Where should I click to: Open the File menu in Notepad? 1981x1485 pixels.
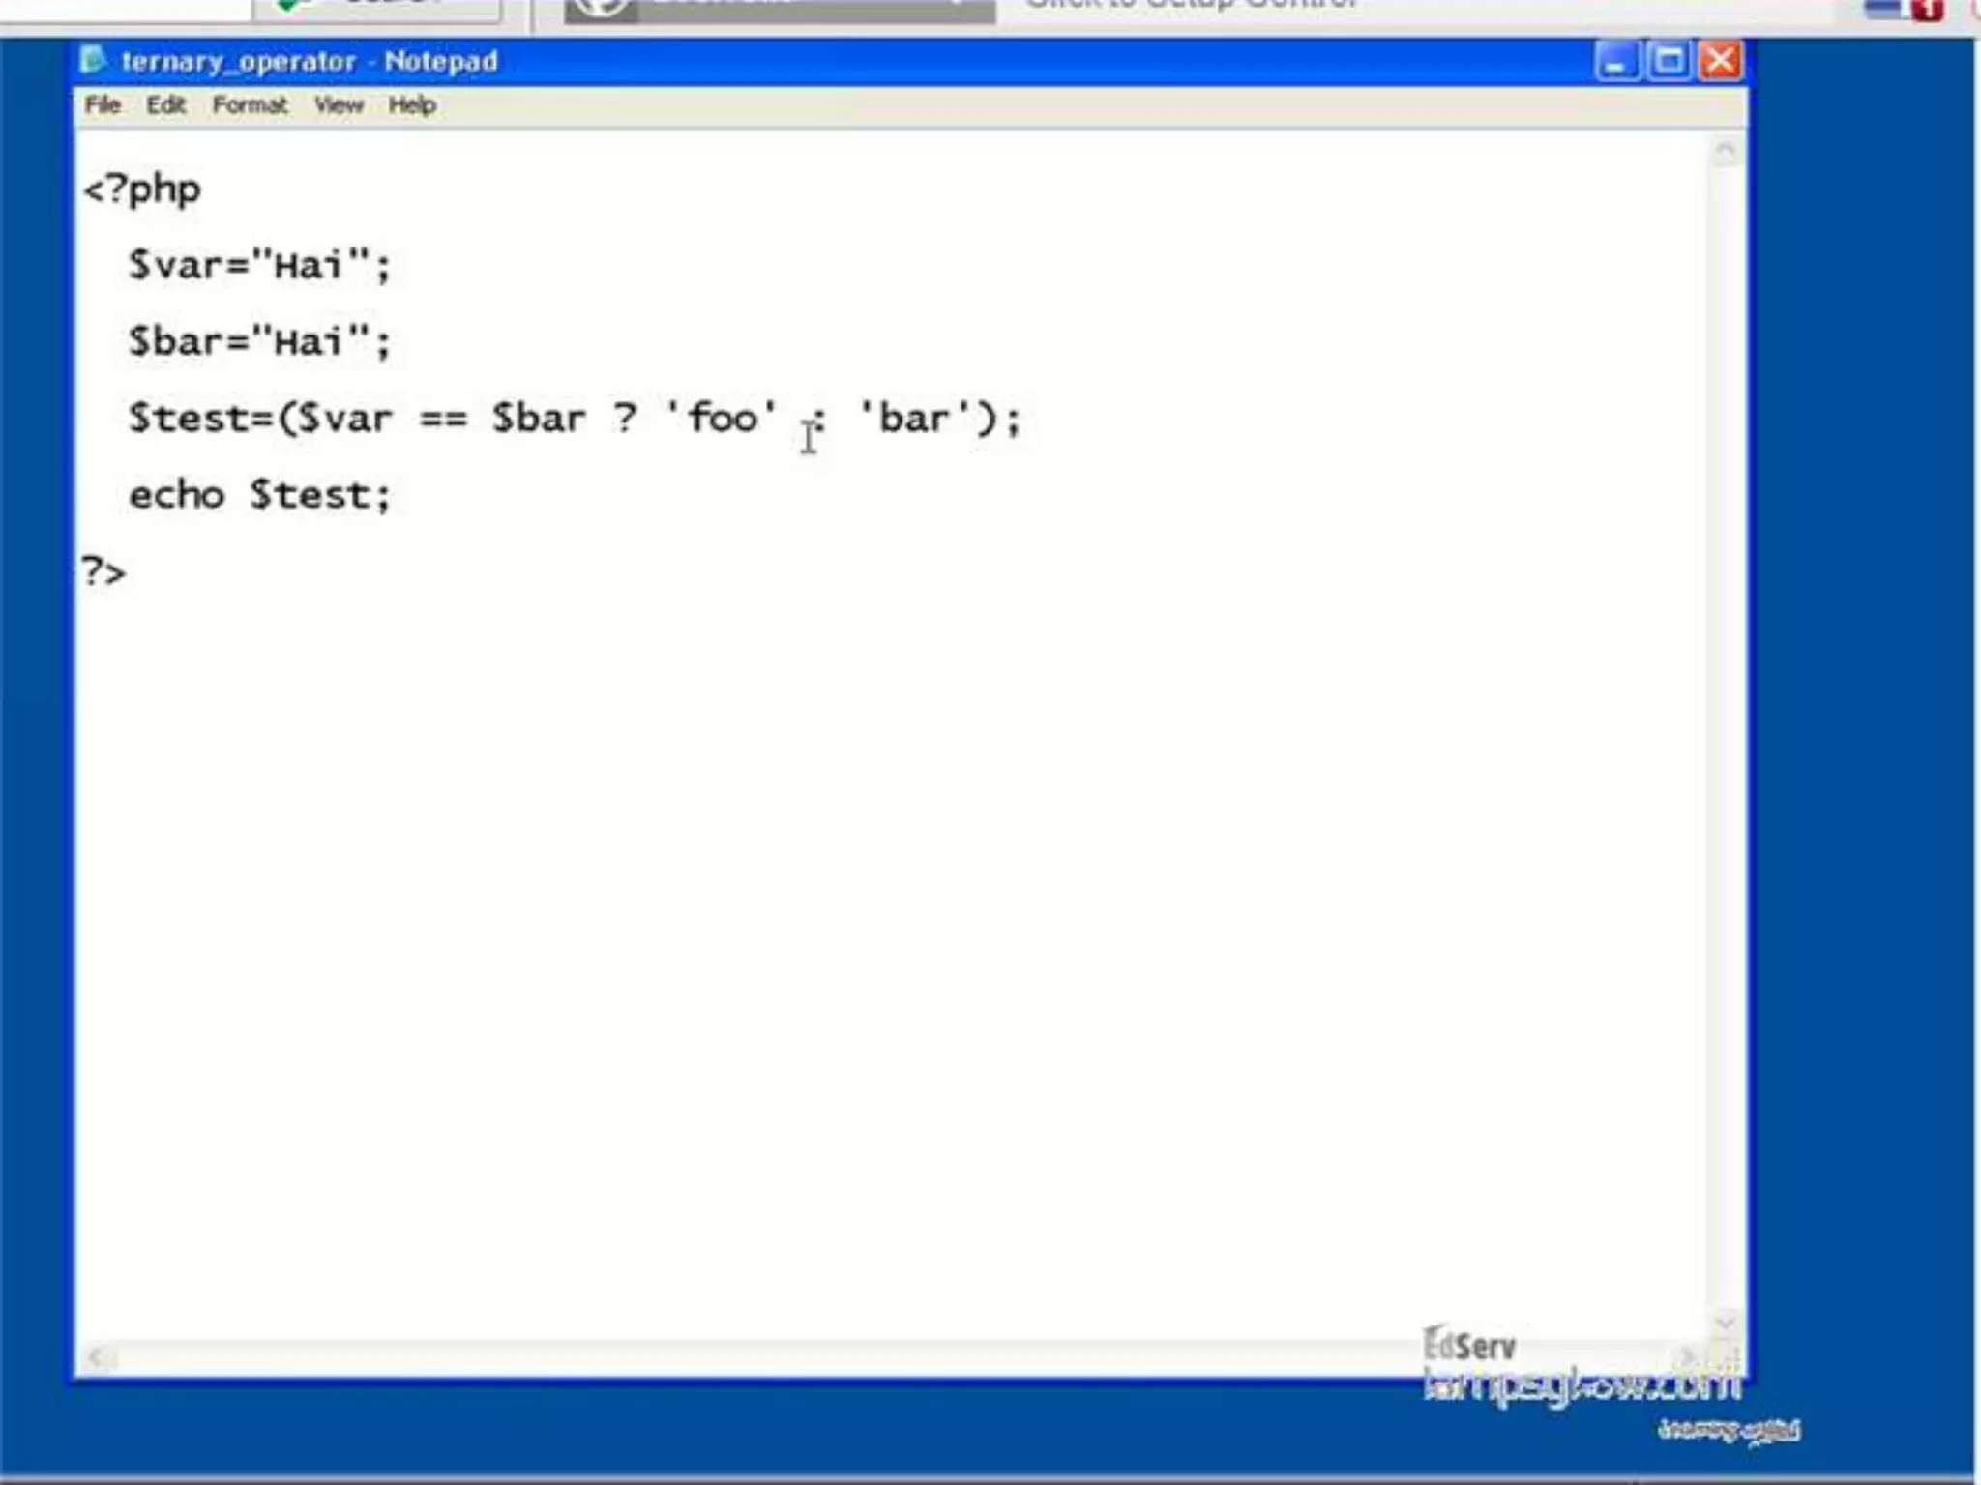(102, 105)
